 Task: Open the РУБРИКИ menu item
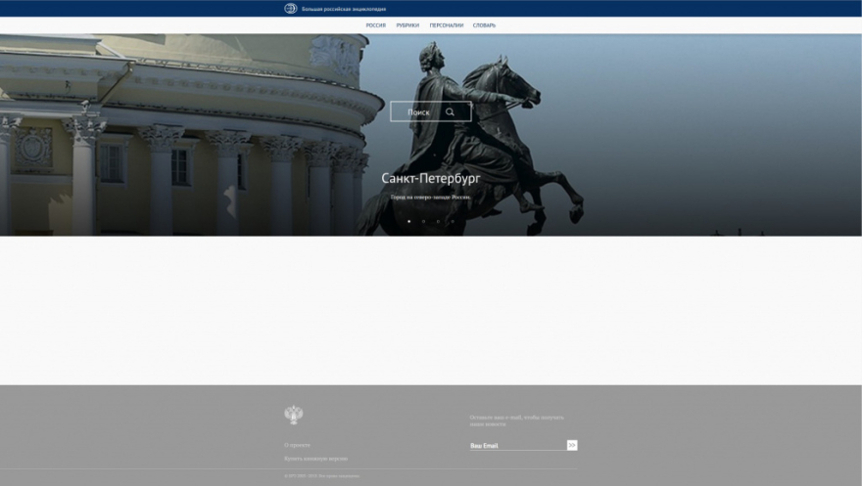coord(407,25)
